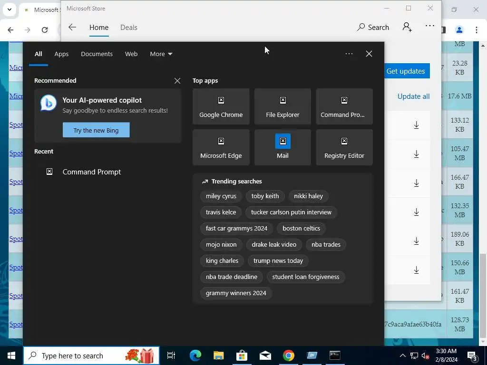The width and height of the screenshot is (487, 365).
Task: Open recent Command Prompt entry
Action: point(107,172)
